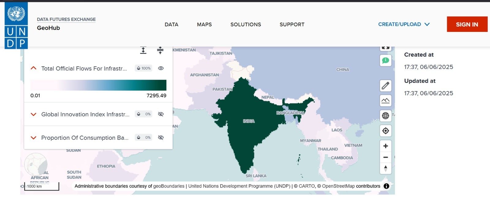The height and width of the screenshot is (209, 490).
Task: Zoom in on the map
Action: point(386,146)
